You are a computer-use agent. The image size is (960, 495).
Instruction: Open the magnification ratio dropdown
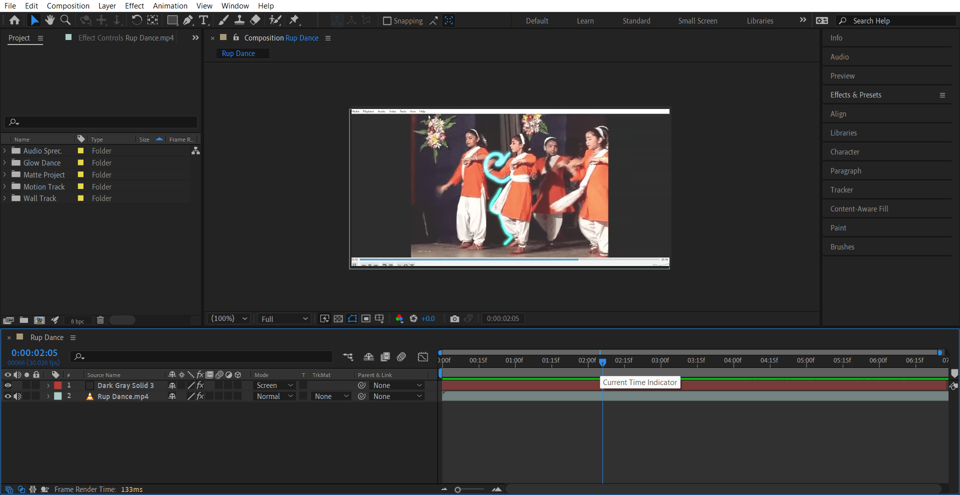coord(228,318)
